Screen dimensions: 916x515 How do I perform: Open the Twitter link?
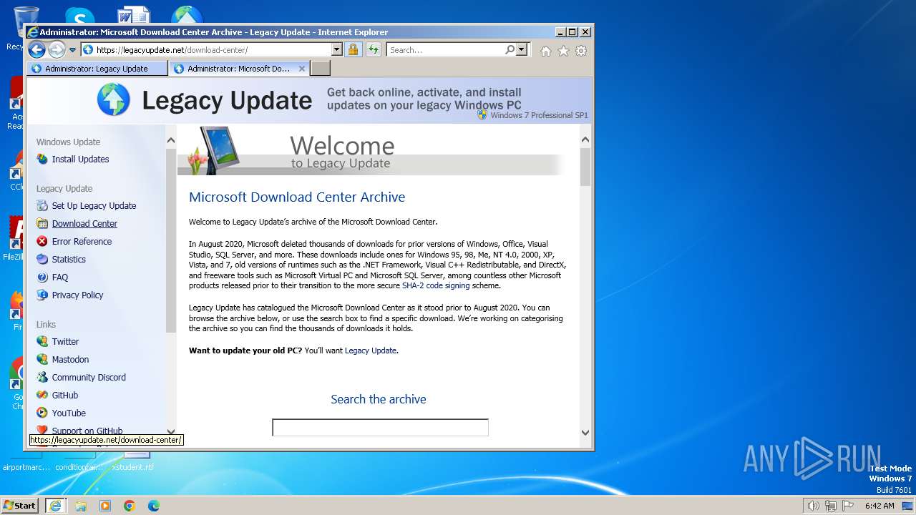pos(65,342)
